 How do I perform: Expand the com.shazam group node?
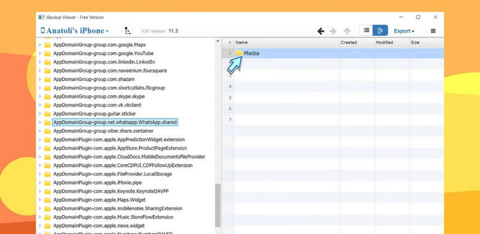(40, 79)
